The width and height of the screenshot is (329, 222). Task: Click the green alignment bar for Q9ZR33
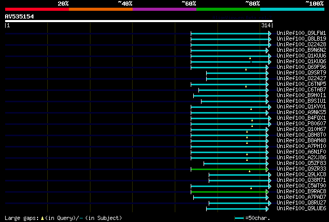(228, 169)
